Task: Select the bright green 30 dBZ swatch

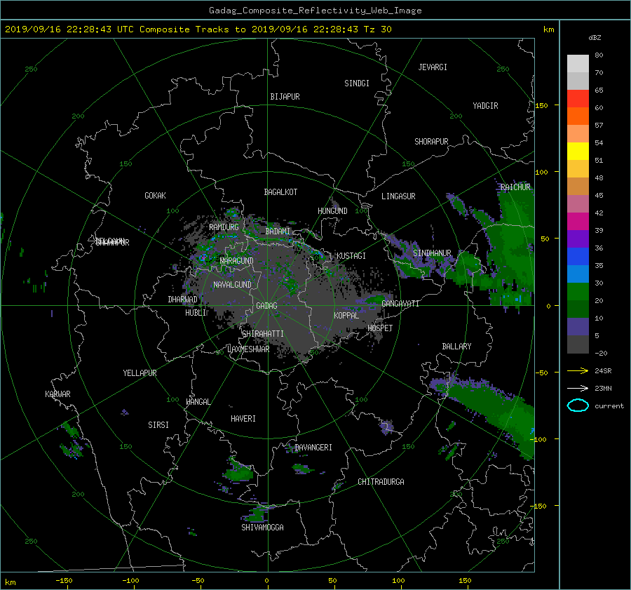Action: coord(578,292)
